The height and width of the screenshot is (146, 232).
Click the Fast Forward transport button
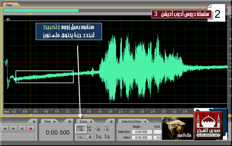[14, 129]
